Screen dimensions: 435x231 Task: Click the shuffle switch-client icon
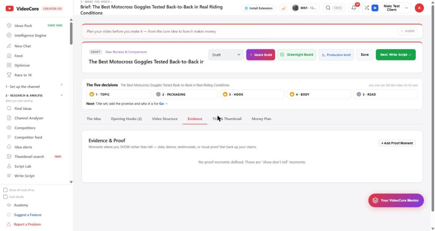(367, 8)
